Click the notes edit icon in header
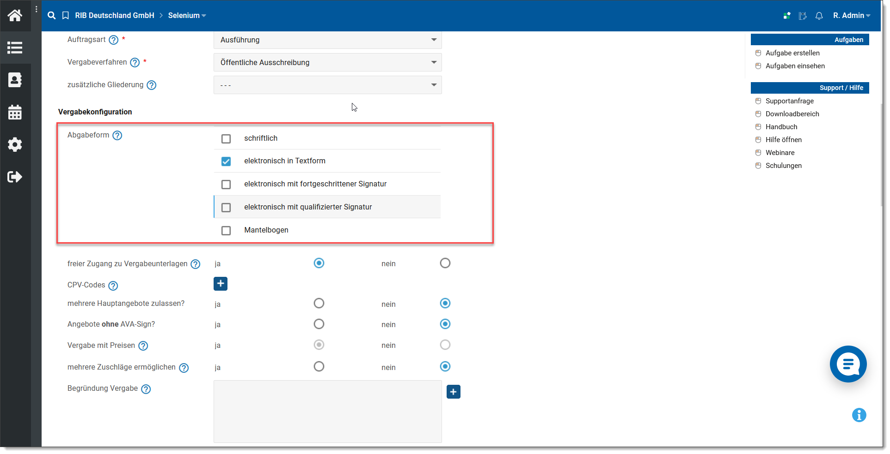 803,16
